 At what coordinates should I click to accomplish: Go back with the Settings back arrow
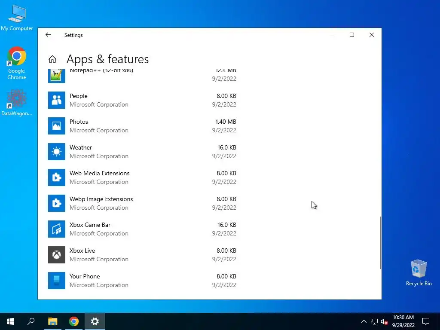click(x=48, y=35)
